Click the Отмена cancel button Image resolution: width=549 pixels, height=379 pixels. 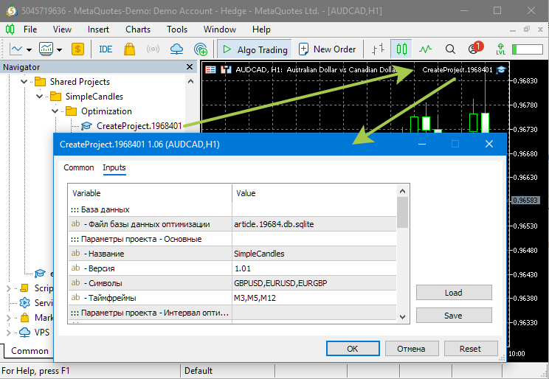coord(412,349)
